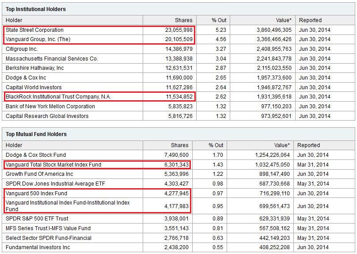The height and width of the screenshot is (254, 357).
Task: Click Dodge & Cox Stock Fund name
Action: [x=36, y=155]
